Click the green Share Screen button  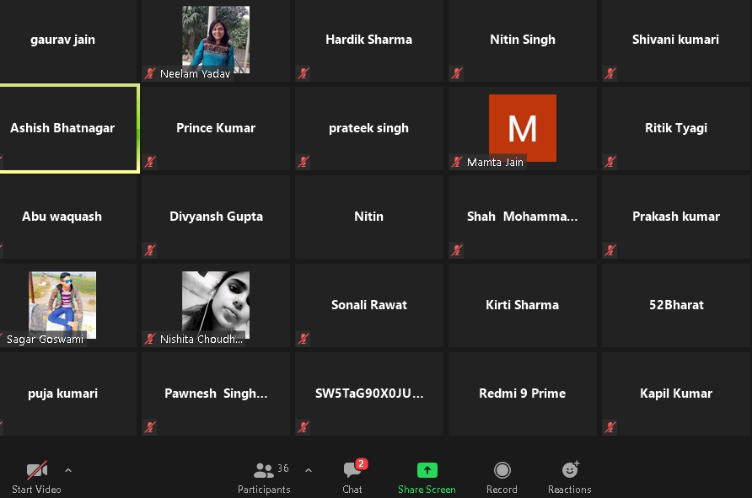coord(427,478)
